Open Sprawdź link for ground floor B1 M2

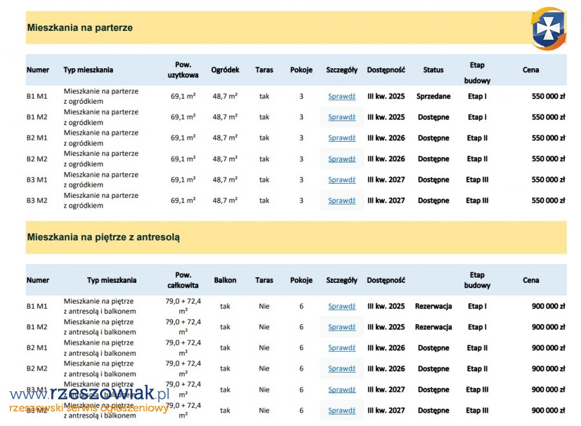tap(341, 117)
